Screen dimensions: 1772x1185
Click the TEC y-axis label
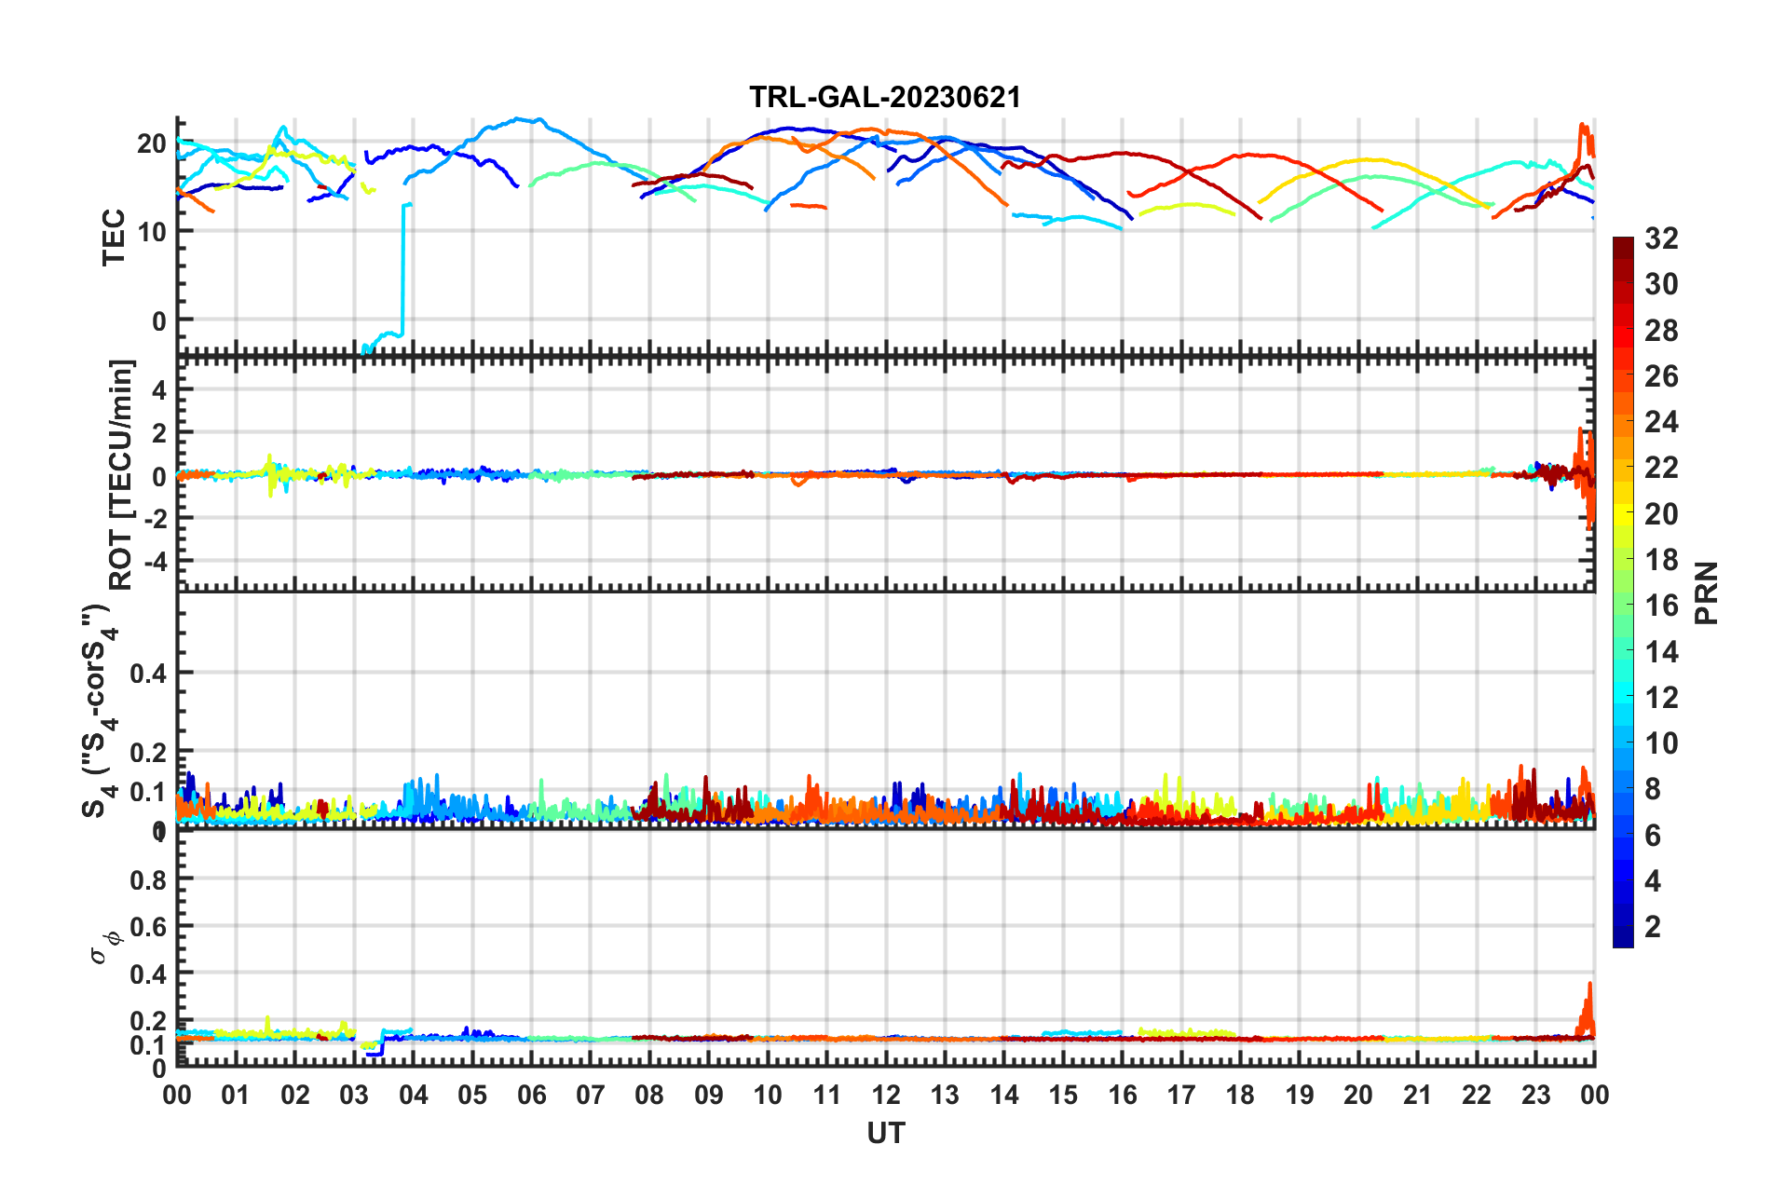(x=114, y=238)
